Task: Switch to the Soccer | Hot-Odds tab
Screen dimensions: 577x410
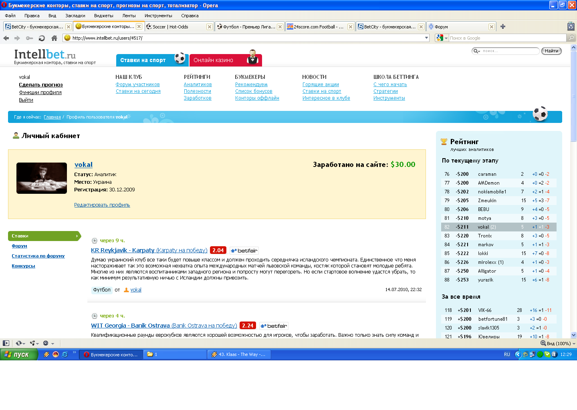Action: 179,27
